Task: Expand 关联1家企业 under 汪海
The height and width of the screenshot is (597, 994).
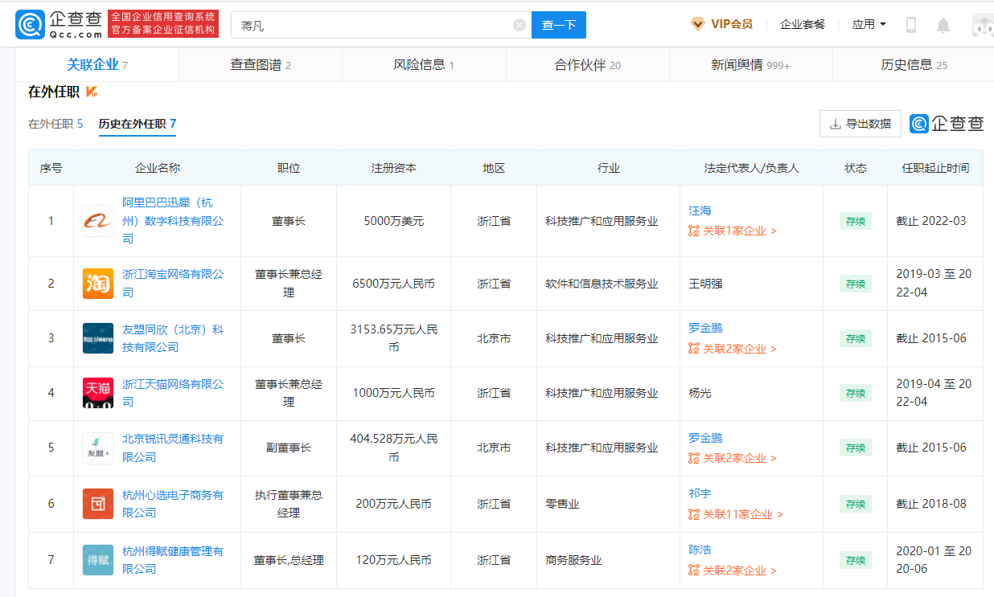Action: tap(740, 231)
